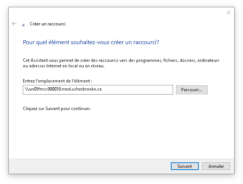Click the "Créer un raccourci" title text
Screen dimensions: 243x184
47,24
